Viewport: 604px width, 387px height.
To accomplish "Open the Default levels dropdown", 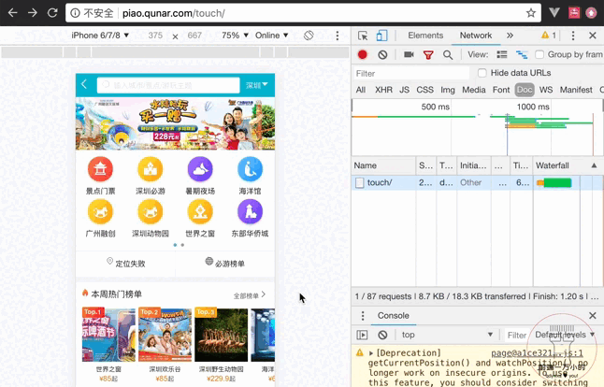I will tap(565, 335).
